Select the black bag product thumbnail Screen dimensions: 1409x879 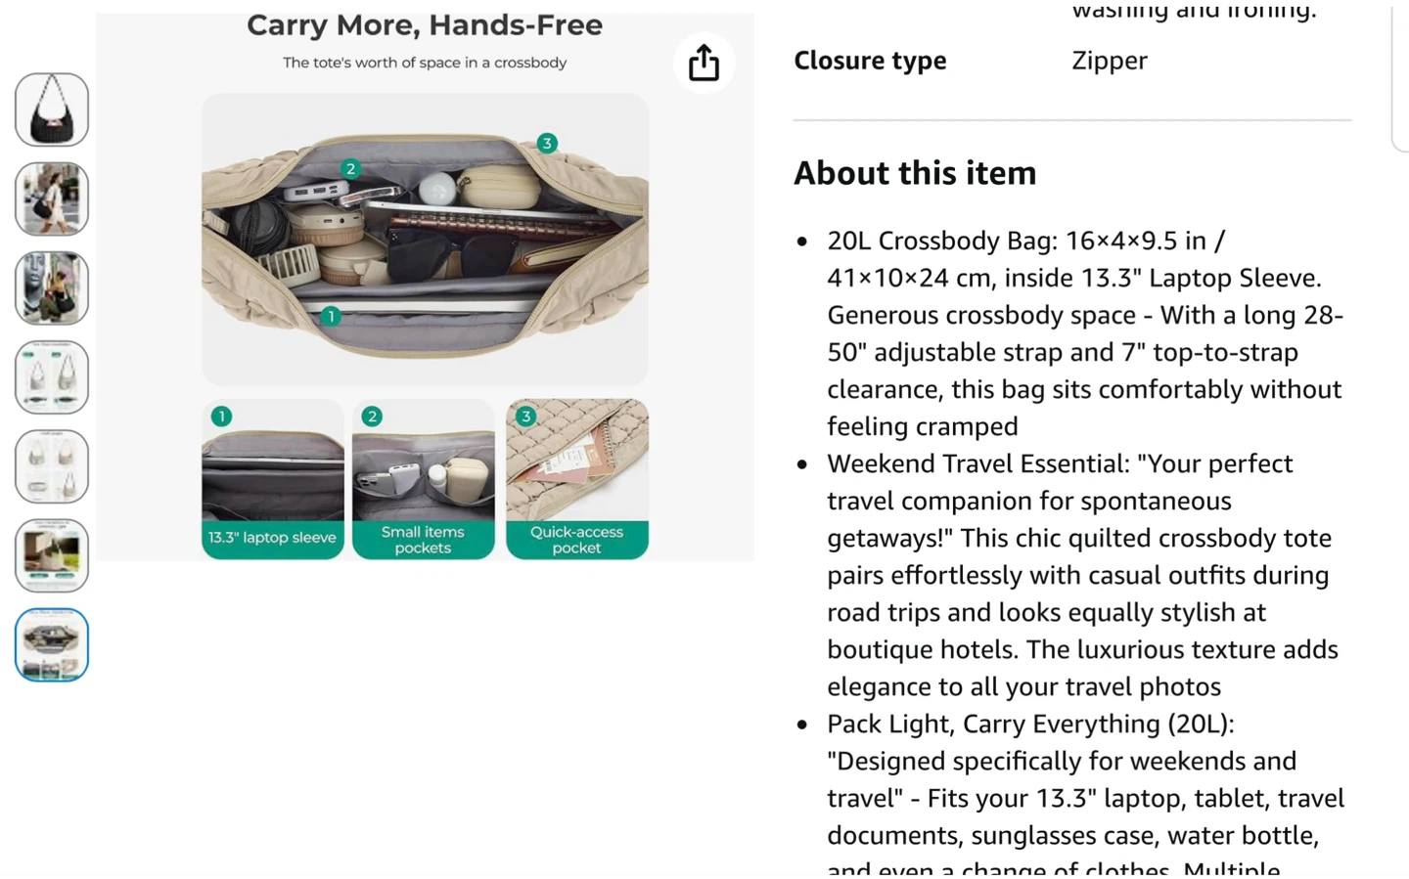[52, 110]
